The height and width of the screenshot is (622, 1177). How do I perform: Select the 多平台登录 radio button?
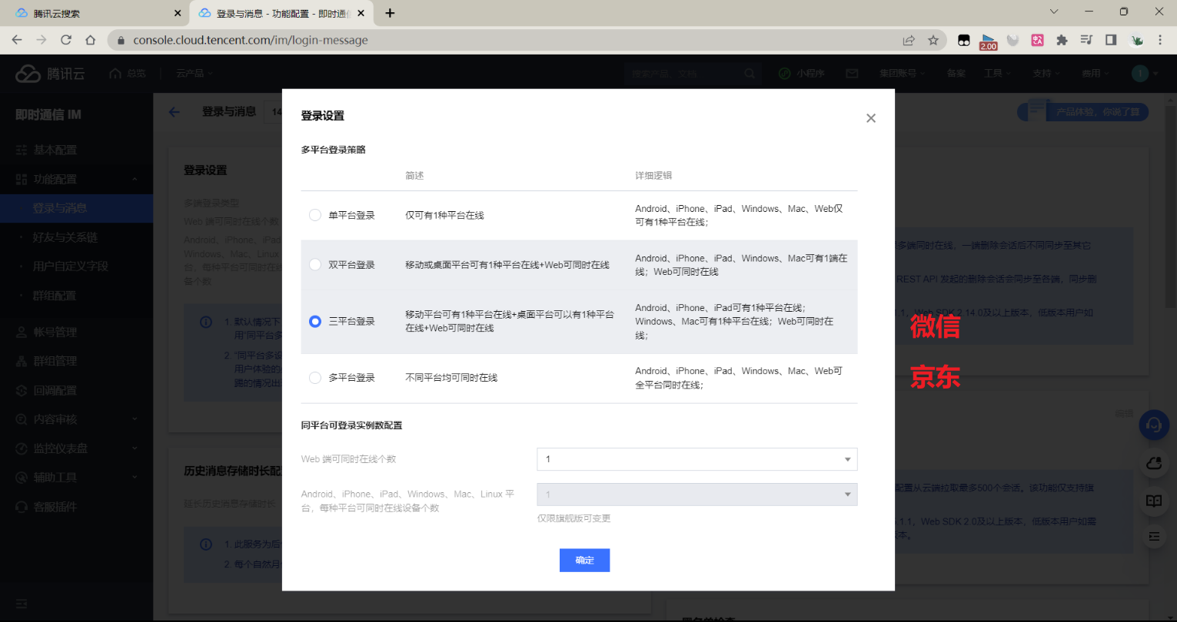pos(315,378)
